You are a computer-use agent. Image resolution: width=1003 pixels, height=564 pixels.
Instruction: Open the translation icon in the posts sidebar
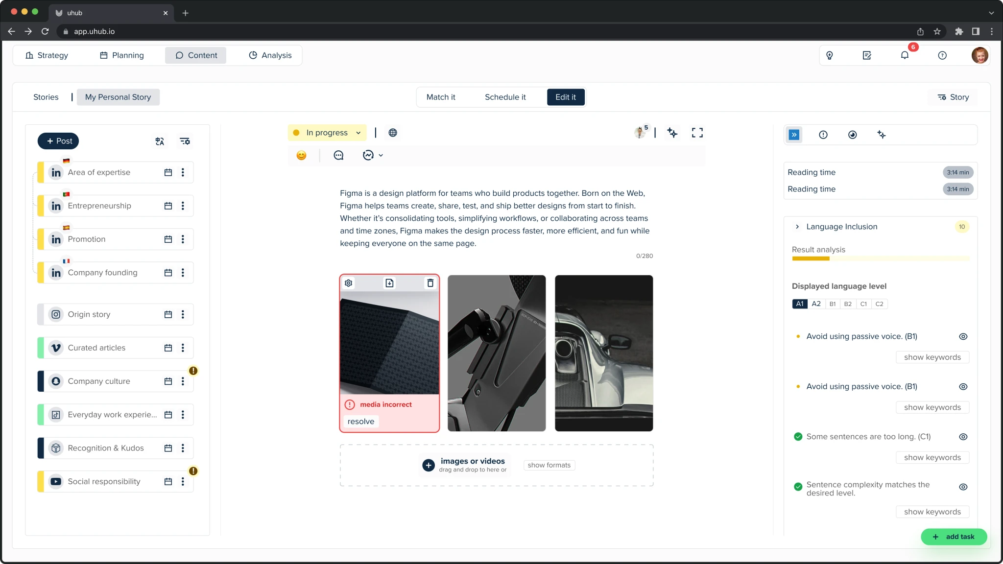point(160,141)
